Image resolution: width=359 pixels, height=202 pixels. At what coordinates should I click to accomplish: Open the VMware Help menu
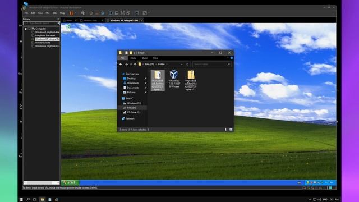(x=62, y=13)
